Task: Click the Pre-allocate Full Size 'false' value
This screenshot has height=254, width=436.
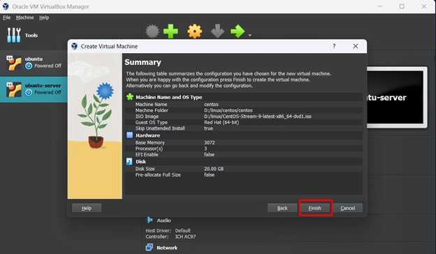Action: click(209, 175)
